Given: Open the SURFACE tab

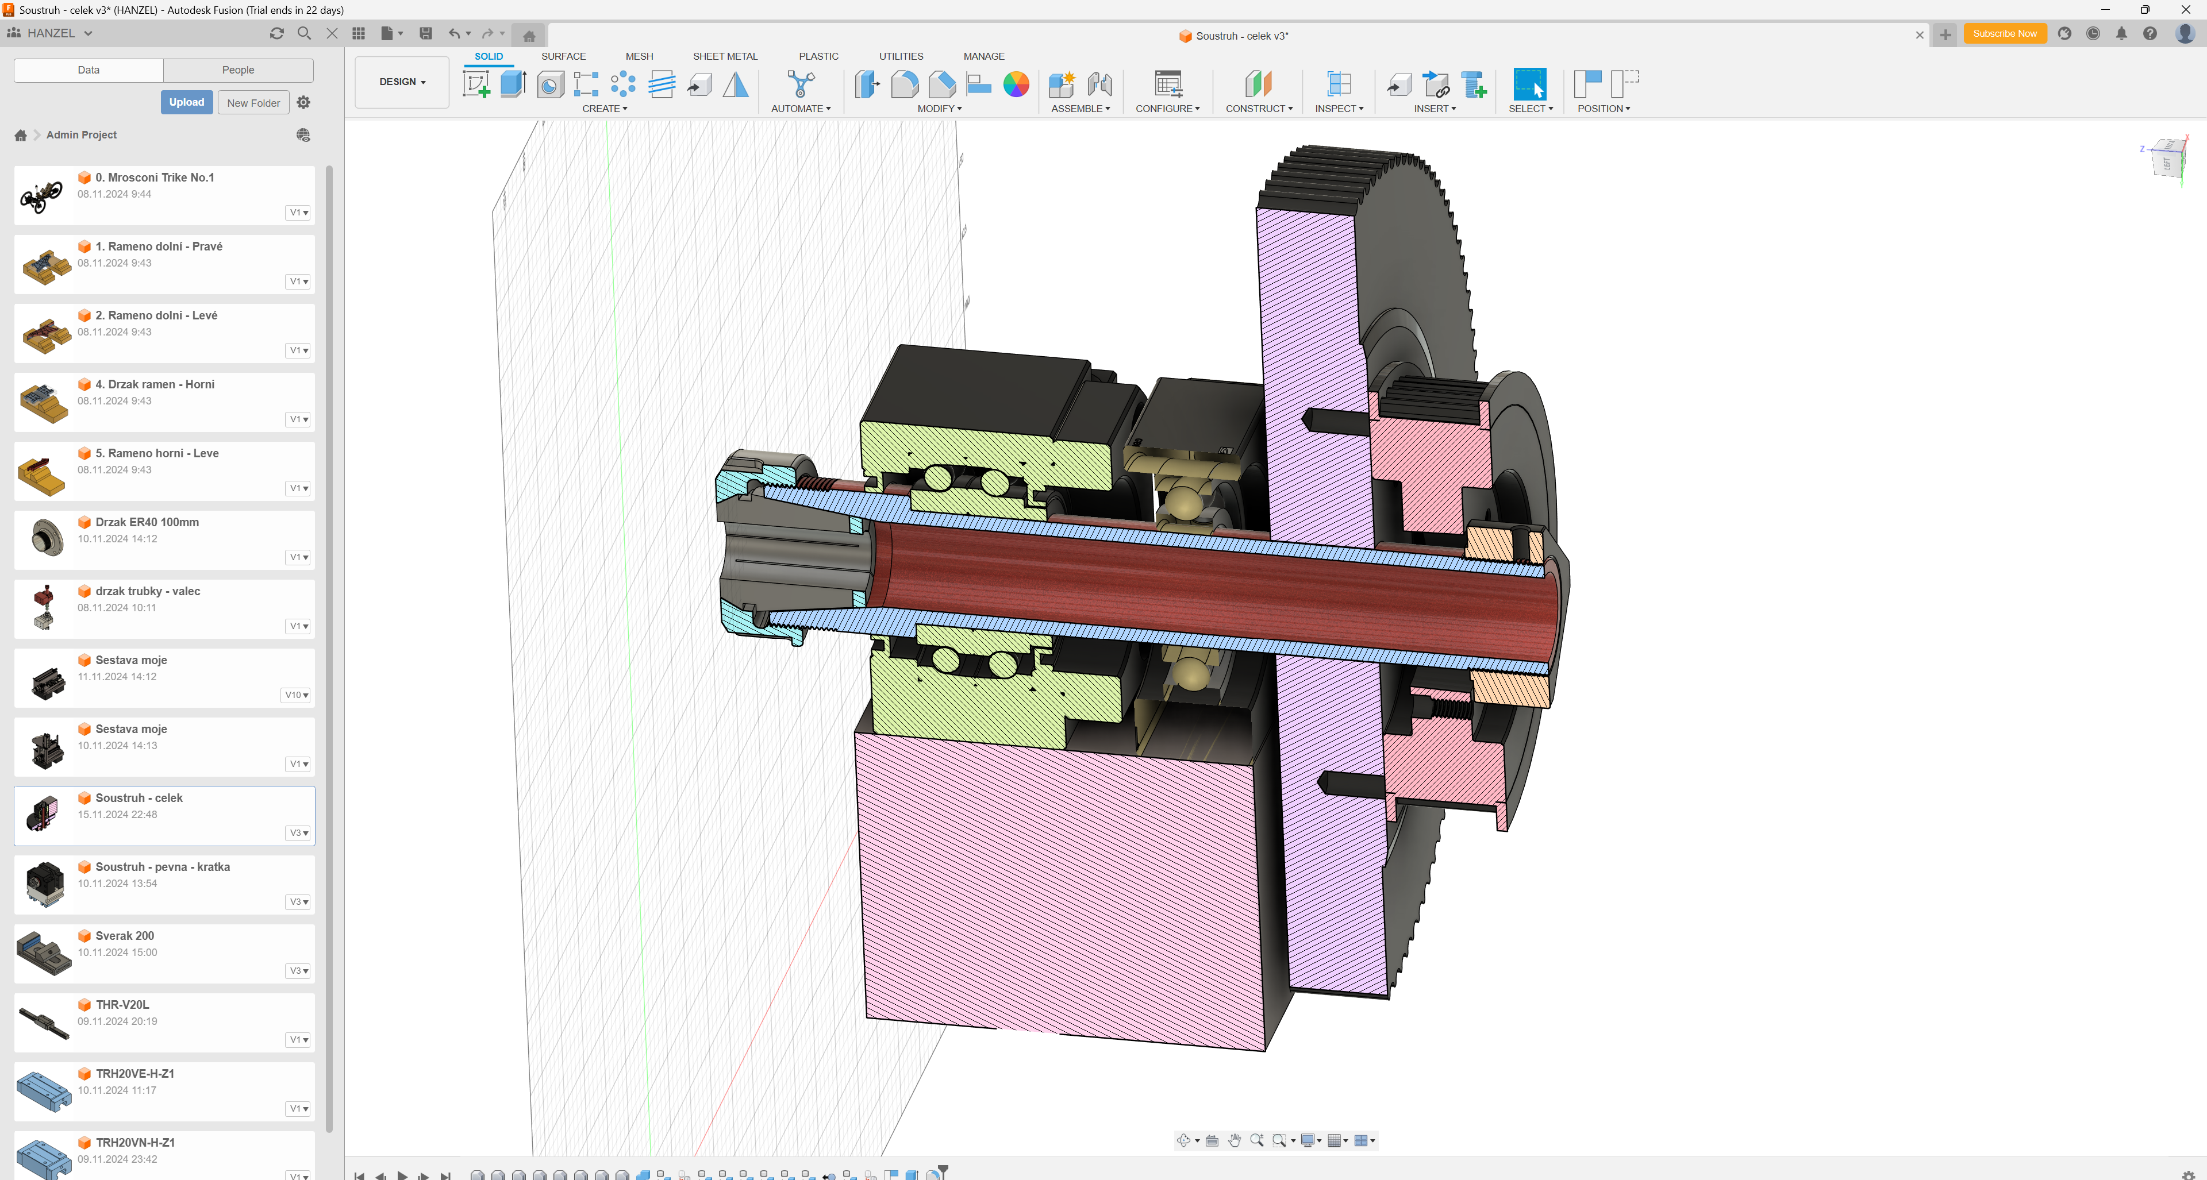Looking at the screenshot, I should (x=563, y=56).
